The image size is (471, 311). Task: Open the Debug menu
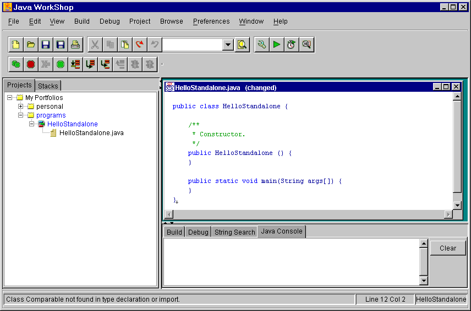[109, 21]
